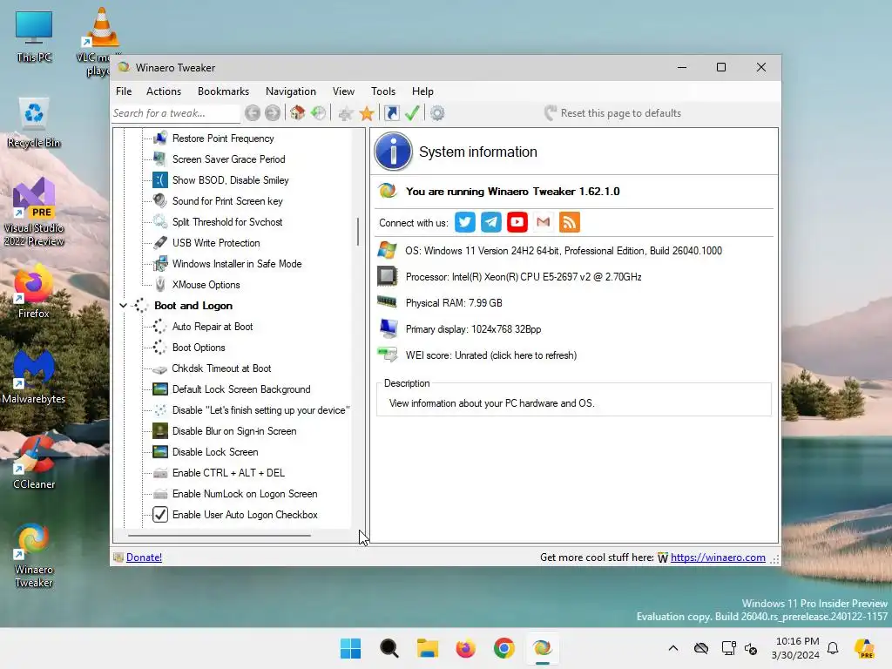892x669 pixels.
Task: Click the Search for a tweak field
Action: [176, 113]
